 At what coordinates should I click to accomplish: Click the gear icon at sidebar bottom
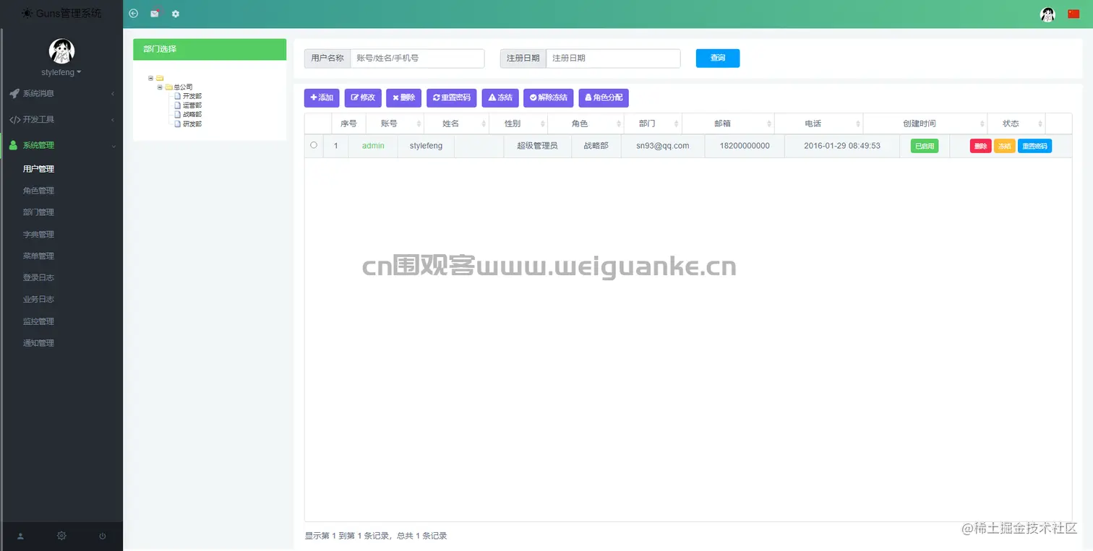pyautogui.click(x=61, y=536)
